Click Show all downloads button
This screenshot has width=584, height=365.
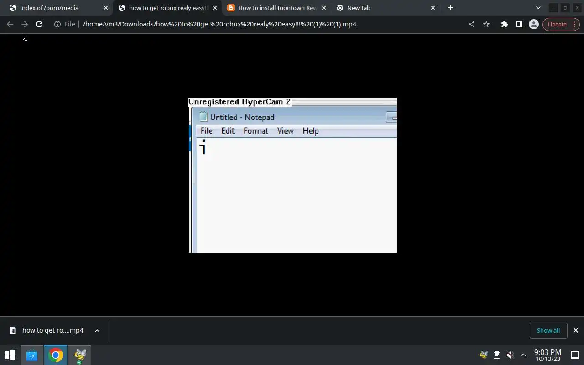[548, 330]
